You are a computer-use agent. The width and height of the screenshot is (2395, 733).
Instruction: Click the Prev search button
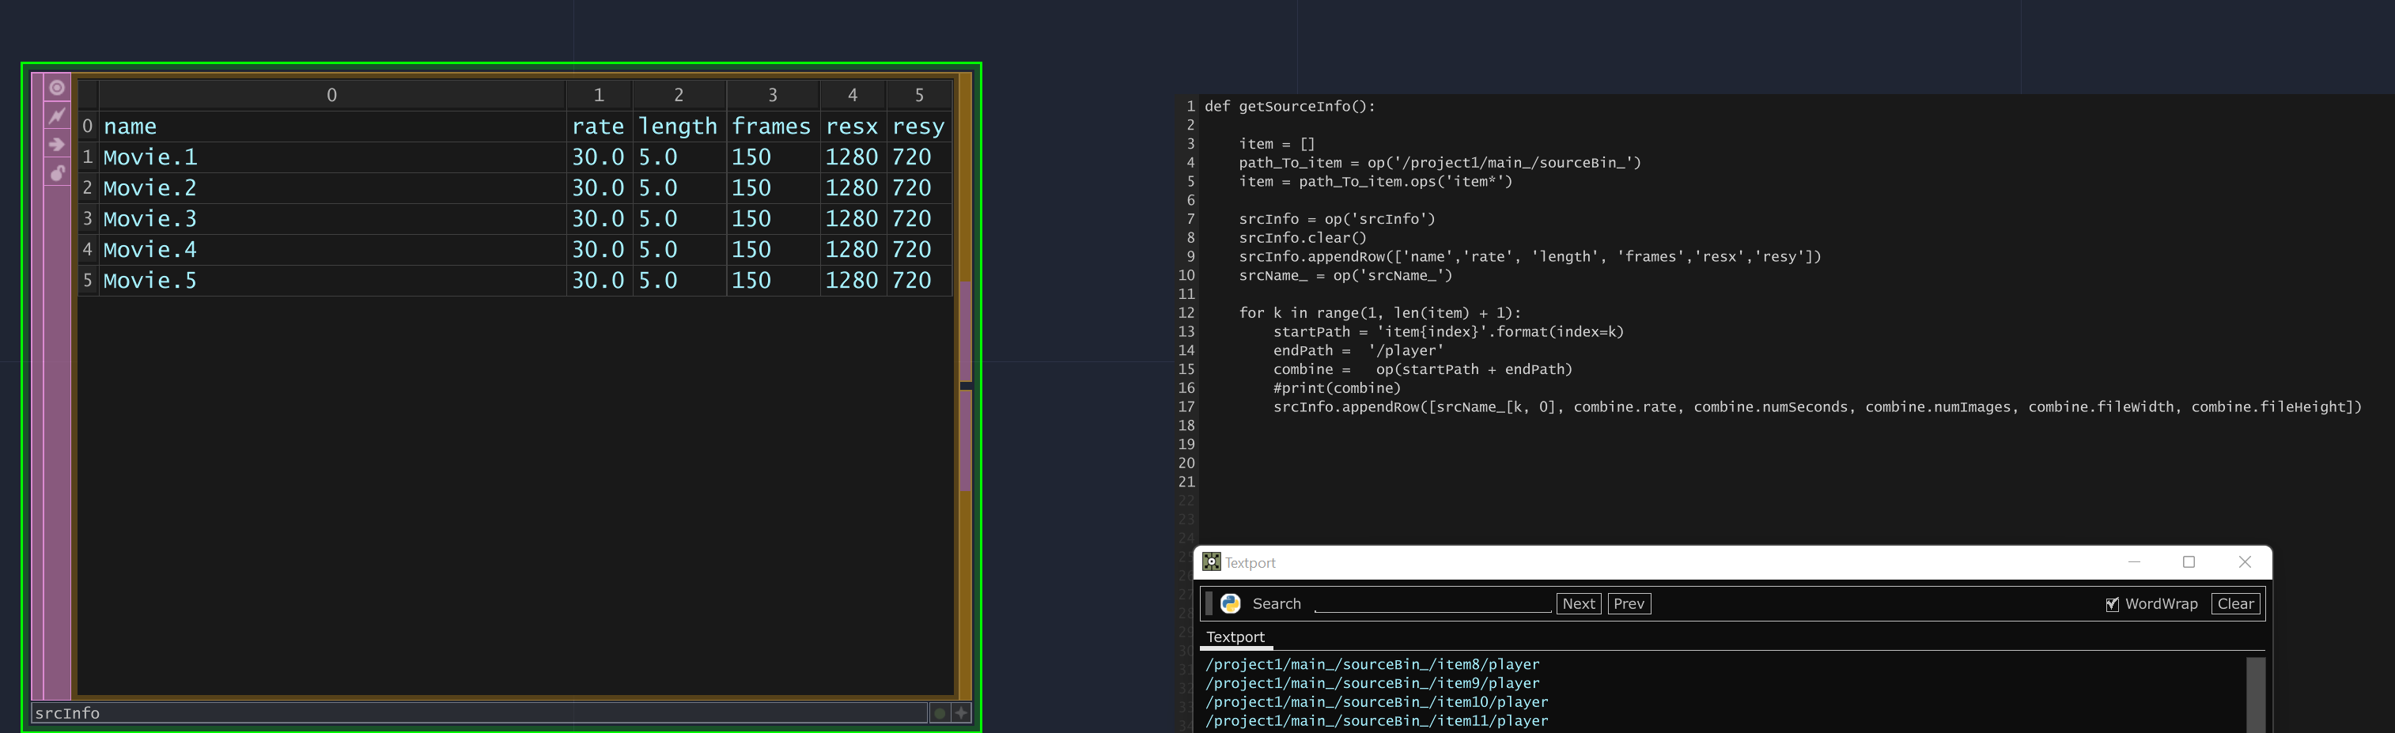(x=1629, y=604)
